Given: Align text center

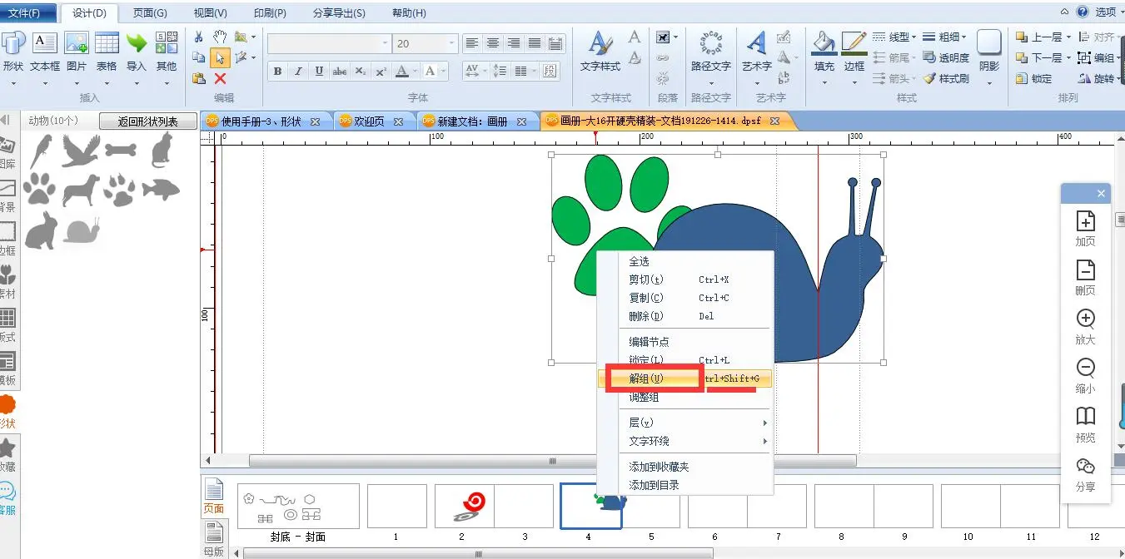Looking at the screenshot, I should click(x=493, y=43).
